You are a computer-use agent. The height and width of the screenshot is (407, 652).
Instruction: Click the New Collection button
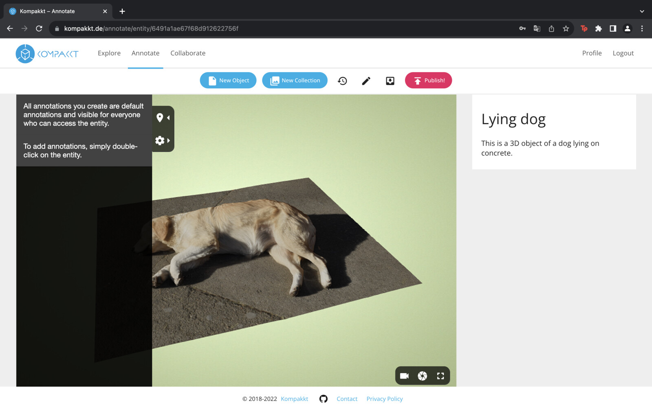(x=295, y=80)
